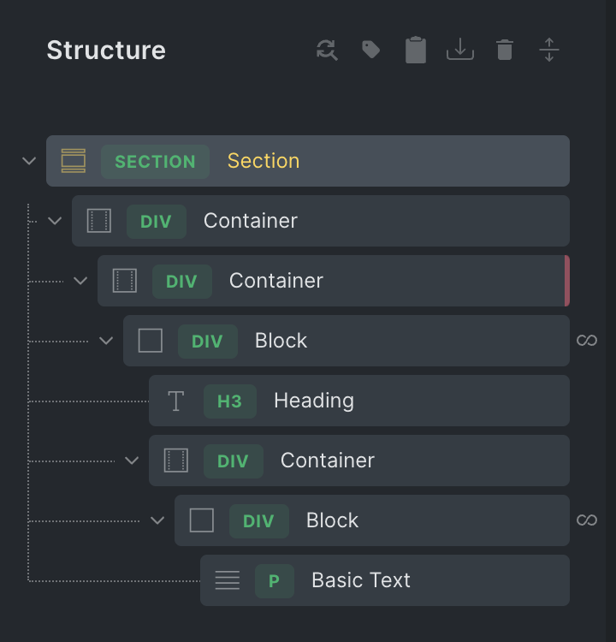Screen dimensions: 616x642
Task: Click the clipboard paste icon
Action: pos(416,51)
